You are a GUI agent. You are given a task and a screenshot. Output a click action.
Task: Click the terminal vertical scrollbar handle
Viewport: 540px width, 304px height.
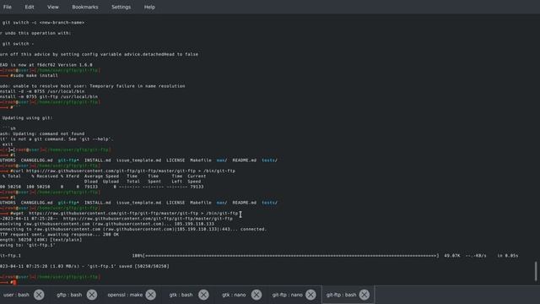tap(536, 271)
